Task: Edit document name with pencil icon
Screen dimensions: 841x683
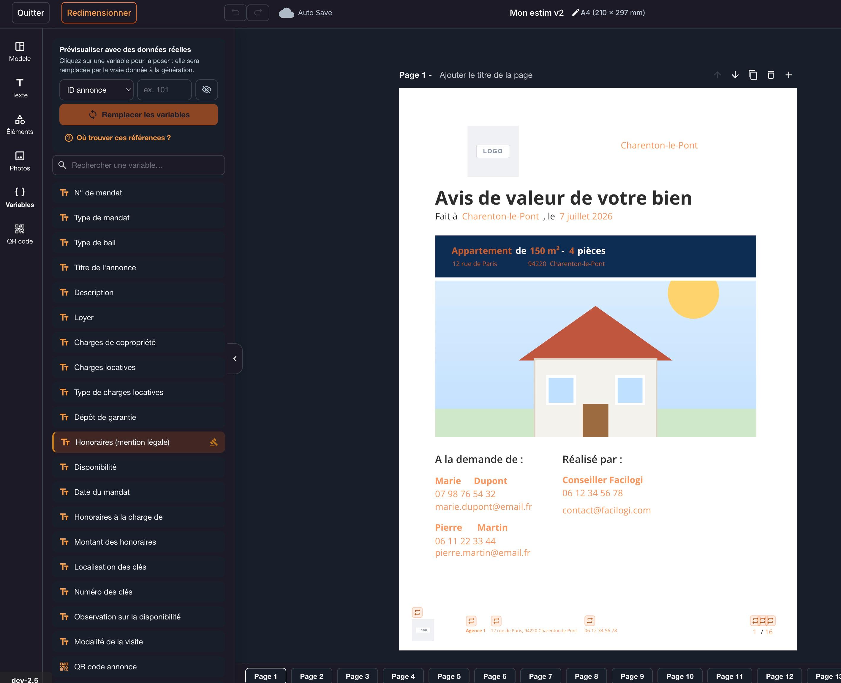Action: (575, 12)
